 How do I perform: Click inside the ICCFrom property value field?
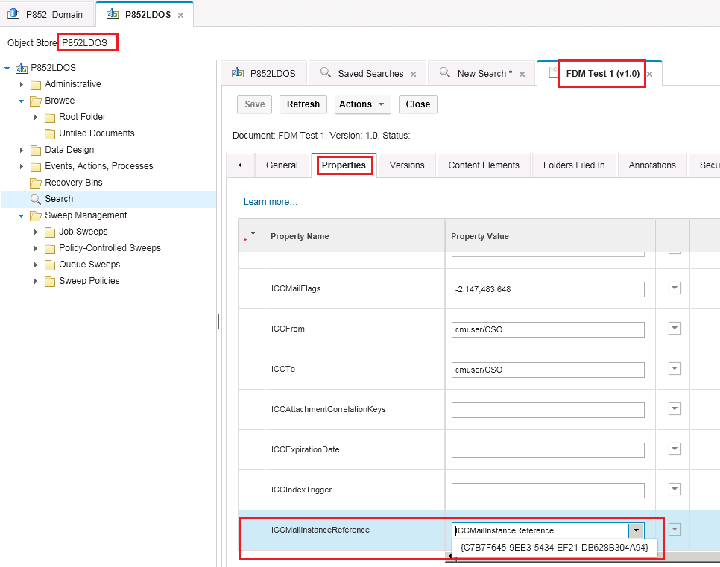pos(548,329)
